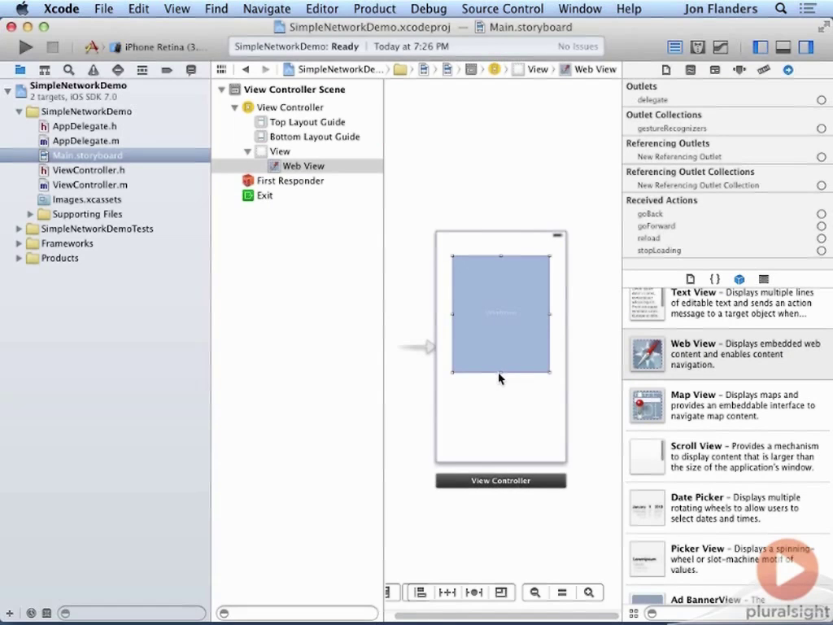
Task: Expand the SimpleNetworkDemoTests folder
Action: coord(20,229)
